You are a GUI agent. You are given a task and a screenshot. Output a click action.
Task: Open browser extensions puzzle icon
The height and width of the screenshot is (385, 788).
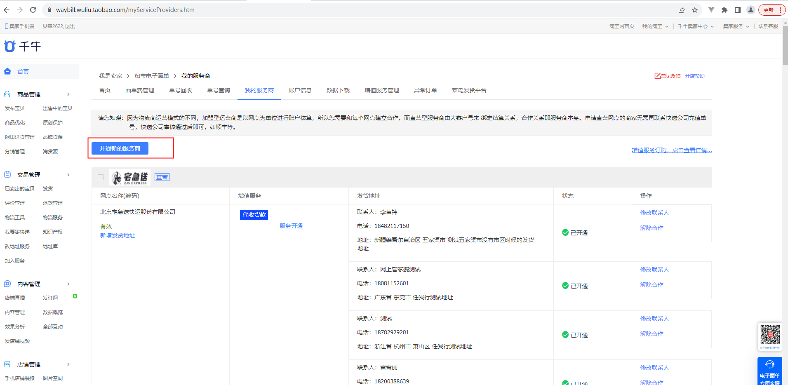click(x=724, y=10)
